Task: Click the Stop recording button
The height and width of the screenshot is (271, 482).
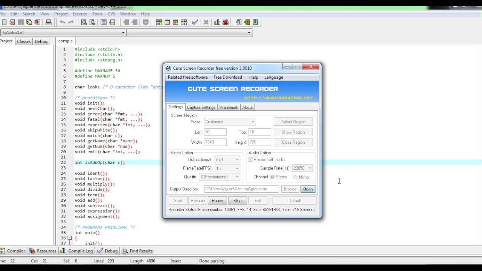Action: click(x=238, y=201)
